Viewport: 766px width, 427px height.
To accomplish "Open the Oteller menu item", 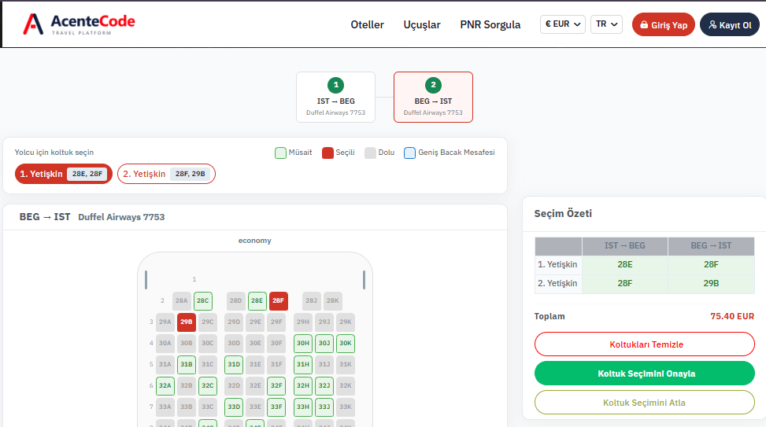I will tap(367, 24).
